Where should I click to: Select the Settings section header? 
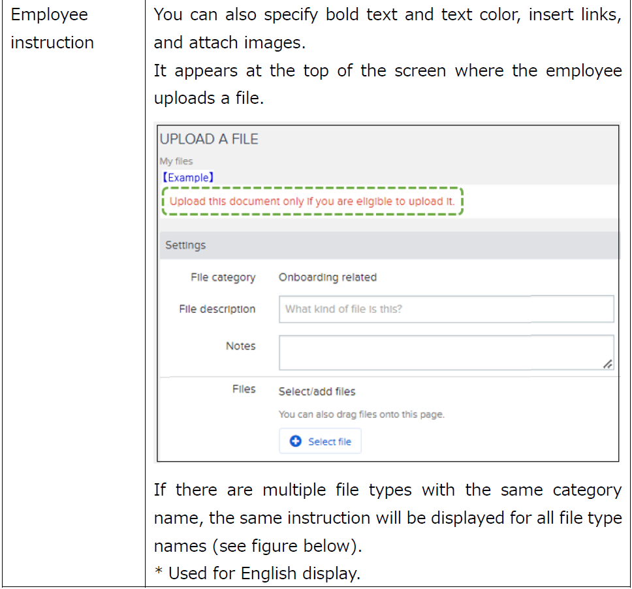click(x=185, y=246)
